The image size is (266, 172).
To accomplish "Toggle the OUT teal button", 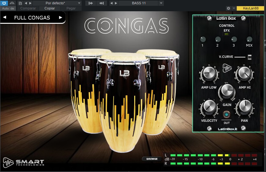I will point(227,114).
